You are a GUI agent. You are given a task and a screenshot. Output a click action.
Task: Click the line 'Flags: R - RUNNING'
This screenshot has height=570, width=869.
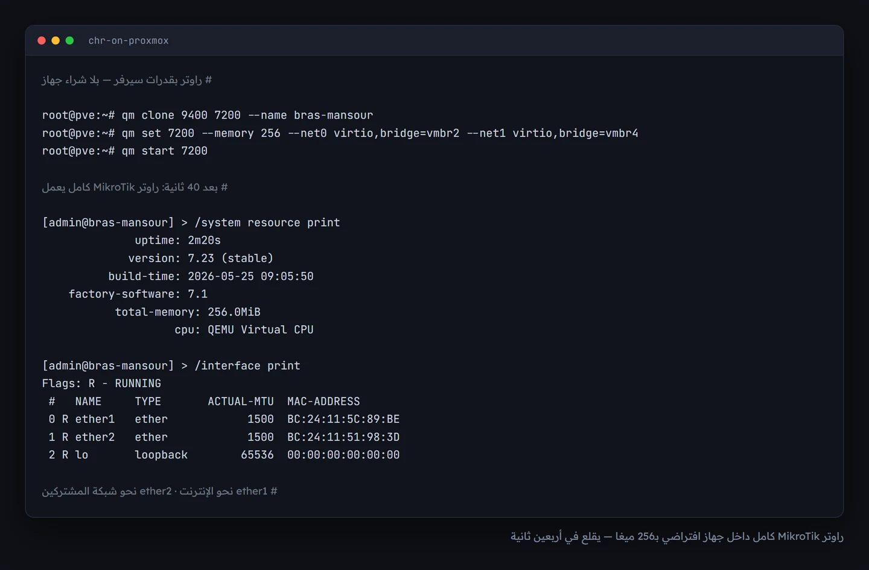(101, 384)
